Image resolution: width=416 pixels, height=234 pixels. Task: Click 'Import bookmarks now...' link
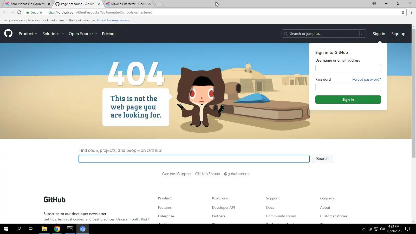114,20
